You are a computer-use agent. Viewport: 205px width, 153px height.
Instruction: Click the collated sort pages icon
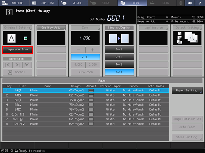point(191,37)
